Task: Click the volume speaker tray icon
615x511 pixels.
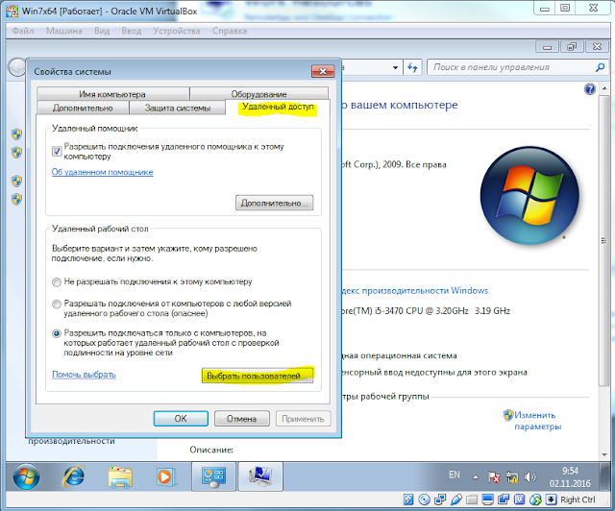Action: (x=529, y=476)
